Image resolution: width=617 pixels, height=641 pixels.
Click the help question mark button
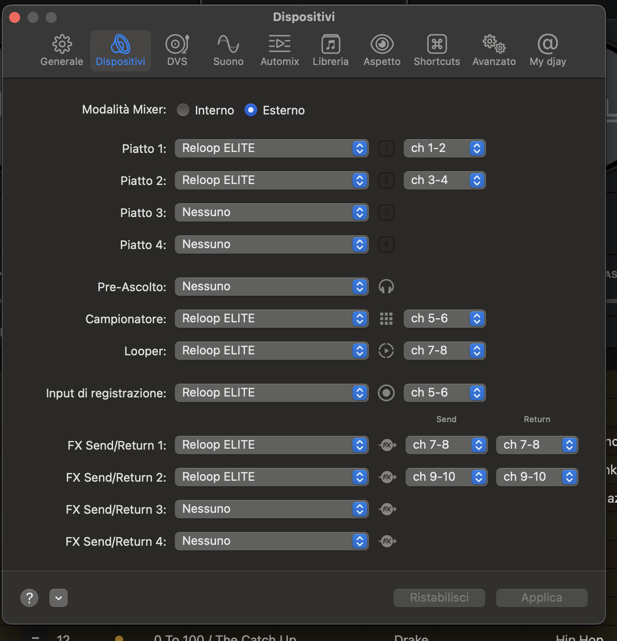point(29,598)
